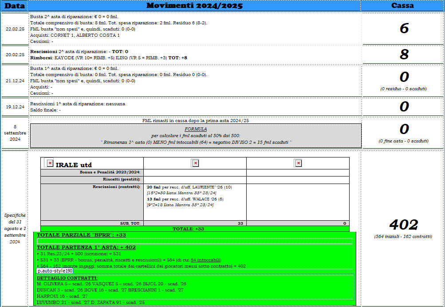Click the broken image icon beside IRALE utd

point(50,163)
